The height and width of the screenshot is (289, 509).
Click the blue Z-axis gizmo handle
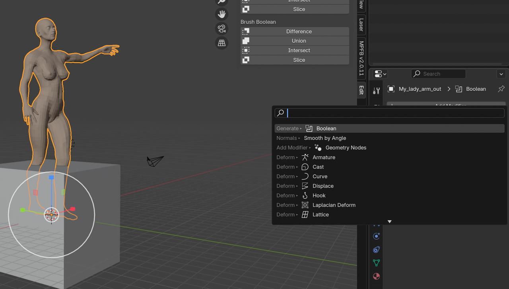[x=51, y=177]
